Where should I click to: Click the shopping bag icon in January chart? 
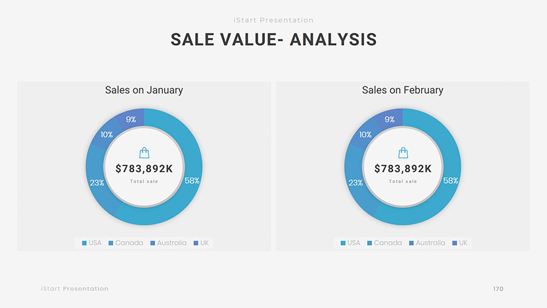[144, 153]
